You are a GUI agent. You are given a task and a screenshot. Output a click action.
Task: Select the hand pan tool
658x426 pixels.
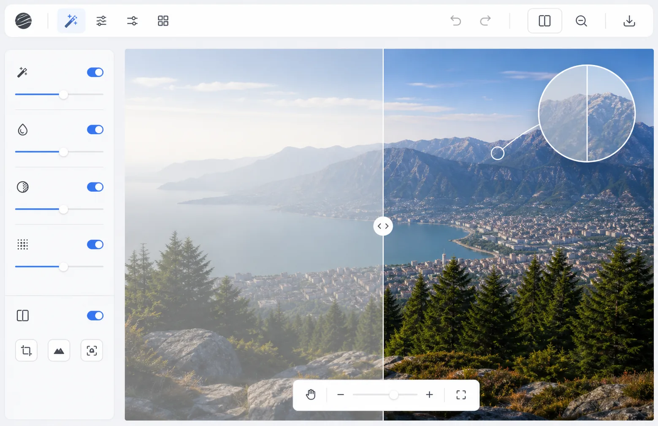(311, 395)
